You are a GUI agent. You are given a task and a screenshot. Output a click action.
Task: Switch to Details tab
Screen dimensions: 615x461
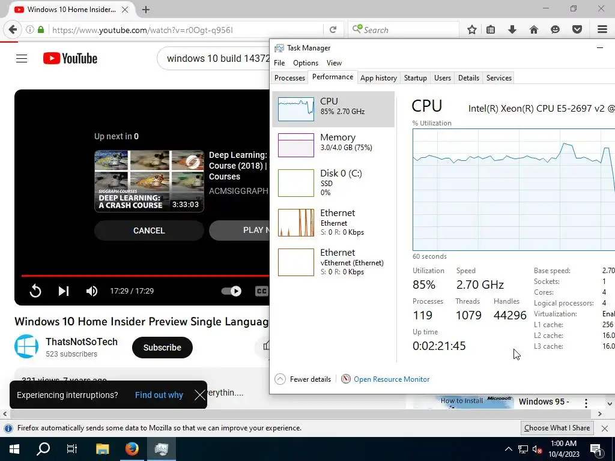[x=468, y=78]
